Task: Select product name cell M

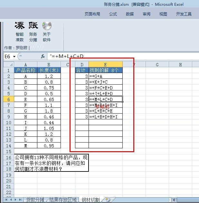Action: click(25, 146)
